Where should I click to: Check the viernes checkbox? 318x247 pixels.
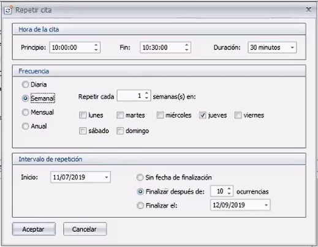click(238, 116)
